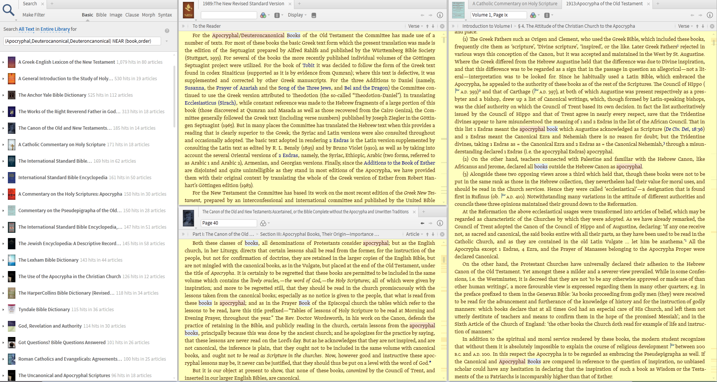Close the NRSV locator bar

[442, 26]
